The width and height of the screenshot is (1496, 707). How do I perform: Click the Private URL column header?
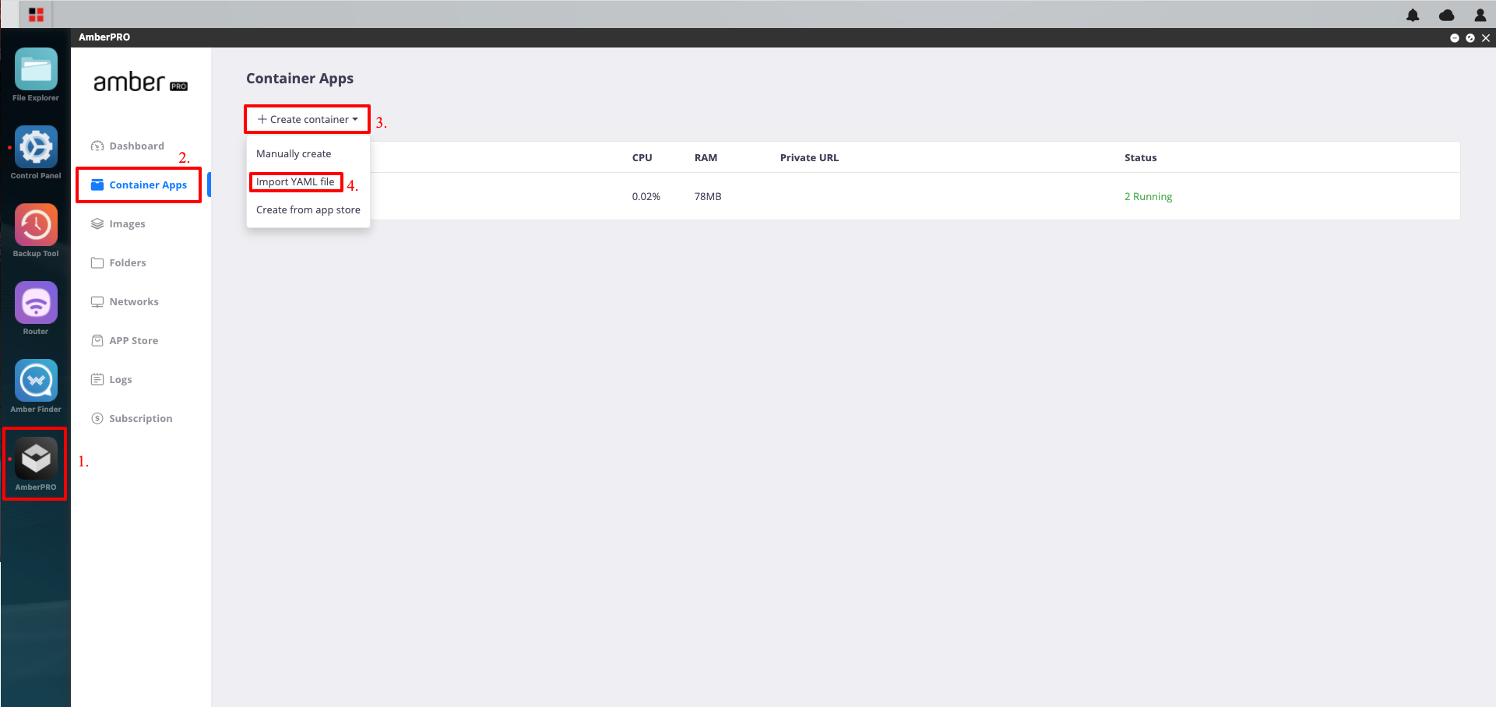[809, 157]
